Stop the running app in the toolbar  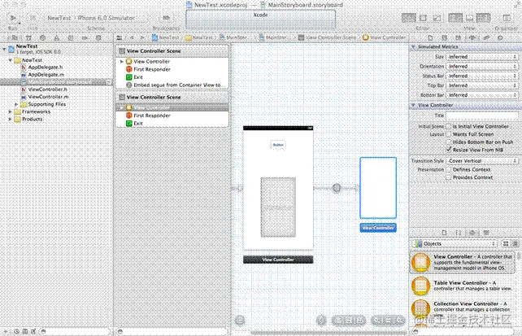(x=33, y=18)
